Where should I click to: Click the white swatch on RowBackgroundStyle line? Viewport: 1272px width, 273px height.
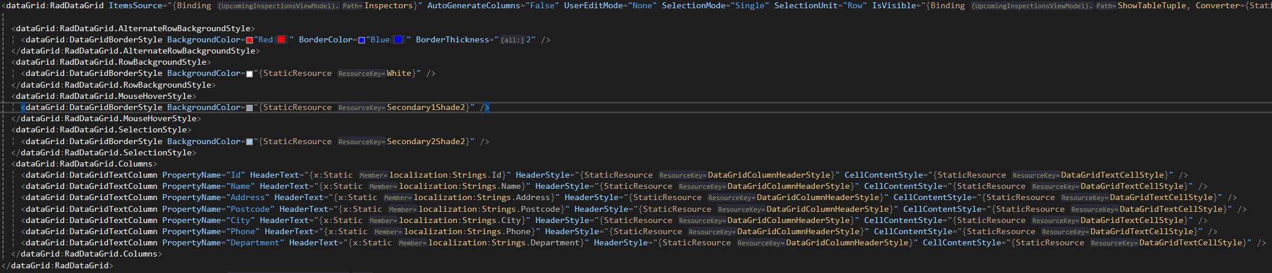pyautogui.click(x=249, y=74)
